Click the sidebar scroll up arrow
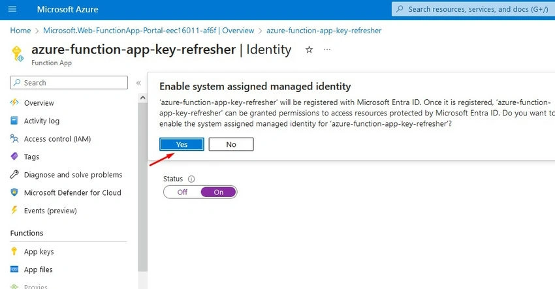 tap(142, 98)
